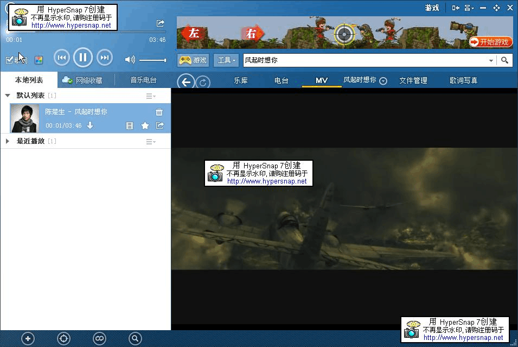
Task: Click 开始游戏 on the banner ad
Action: click(x=490, y=42)
